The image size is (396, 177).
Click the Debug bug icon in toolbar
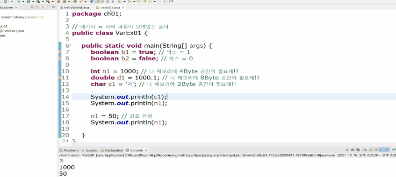(x=19, y=1)
